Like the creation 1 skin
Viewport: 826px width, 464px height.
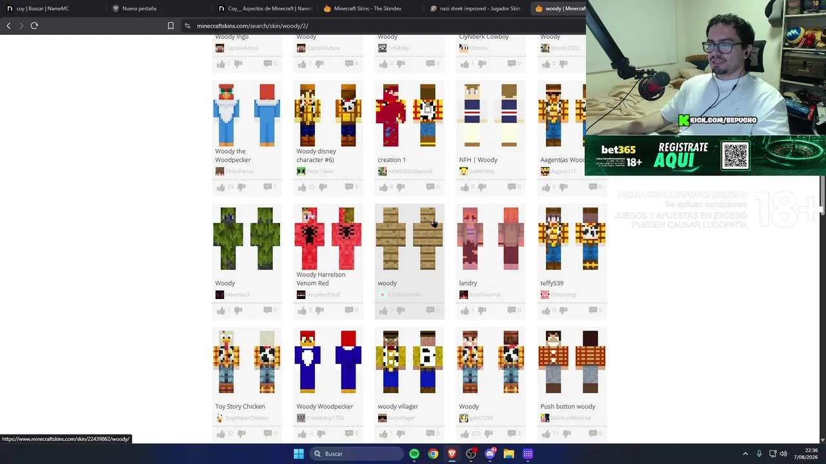(383, 188)
